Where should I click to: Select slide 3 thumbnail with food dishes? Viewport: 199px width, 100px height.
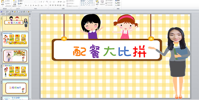pos(15,56)
